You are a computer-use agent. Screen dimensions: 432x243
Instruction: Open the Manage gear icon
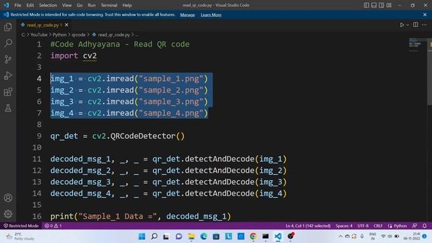[8, 214]
